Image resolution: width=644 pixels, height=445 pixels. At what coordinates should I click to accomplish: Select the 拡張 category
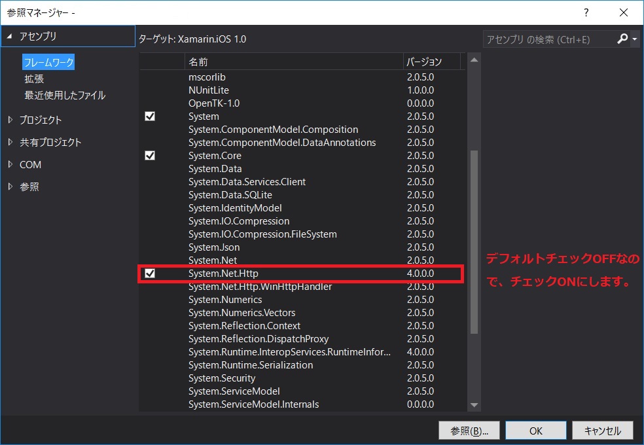tap(34, 79)
